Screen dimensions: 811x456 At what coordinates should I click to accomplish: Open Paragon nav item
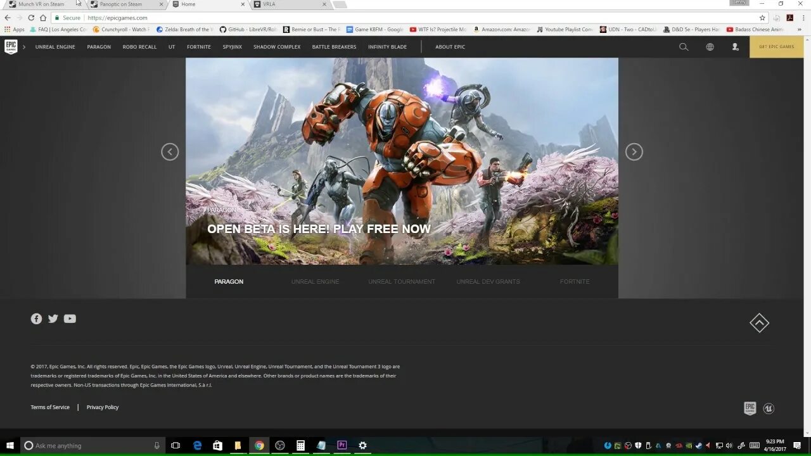[99, 47]
